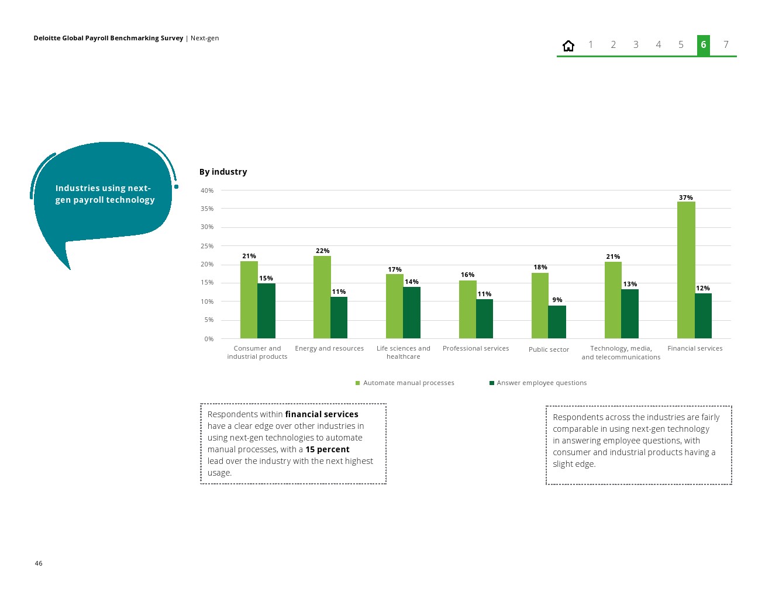Screen dimensions: 772x596
Task: Click the Consumer and industrial products axis label
Action: (x=257, y=352)
